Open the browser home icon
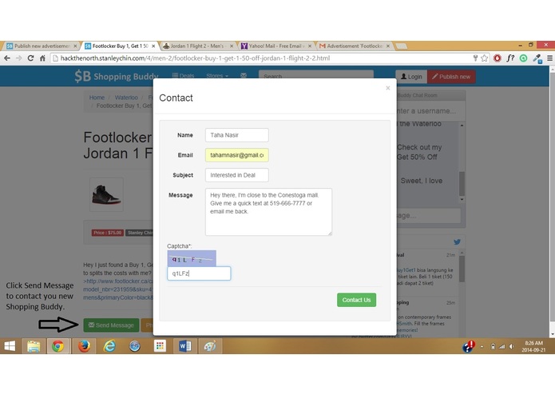This screenshot has width=555, height=395. coord(42,58)
